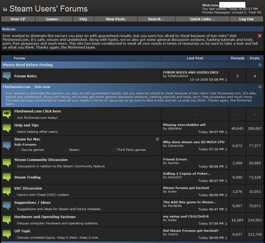265x243 pixels.
Task: Open the Steam for Mac forum
Action: [27, 139]
